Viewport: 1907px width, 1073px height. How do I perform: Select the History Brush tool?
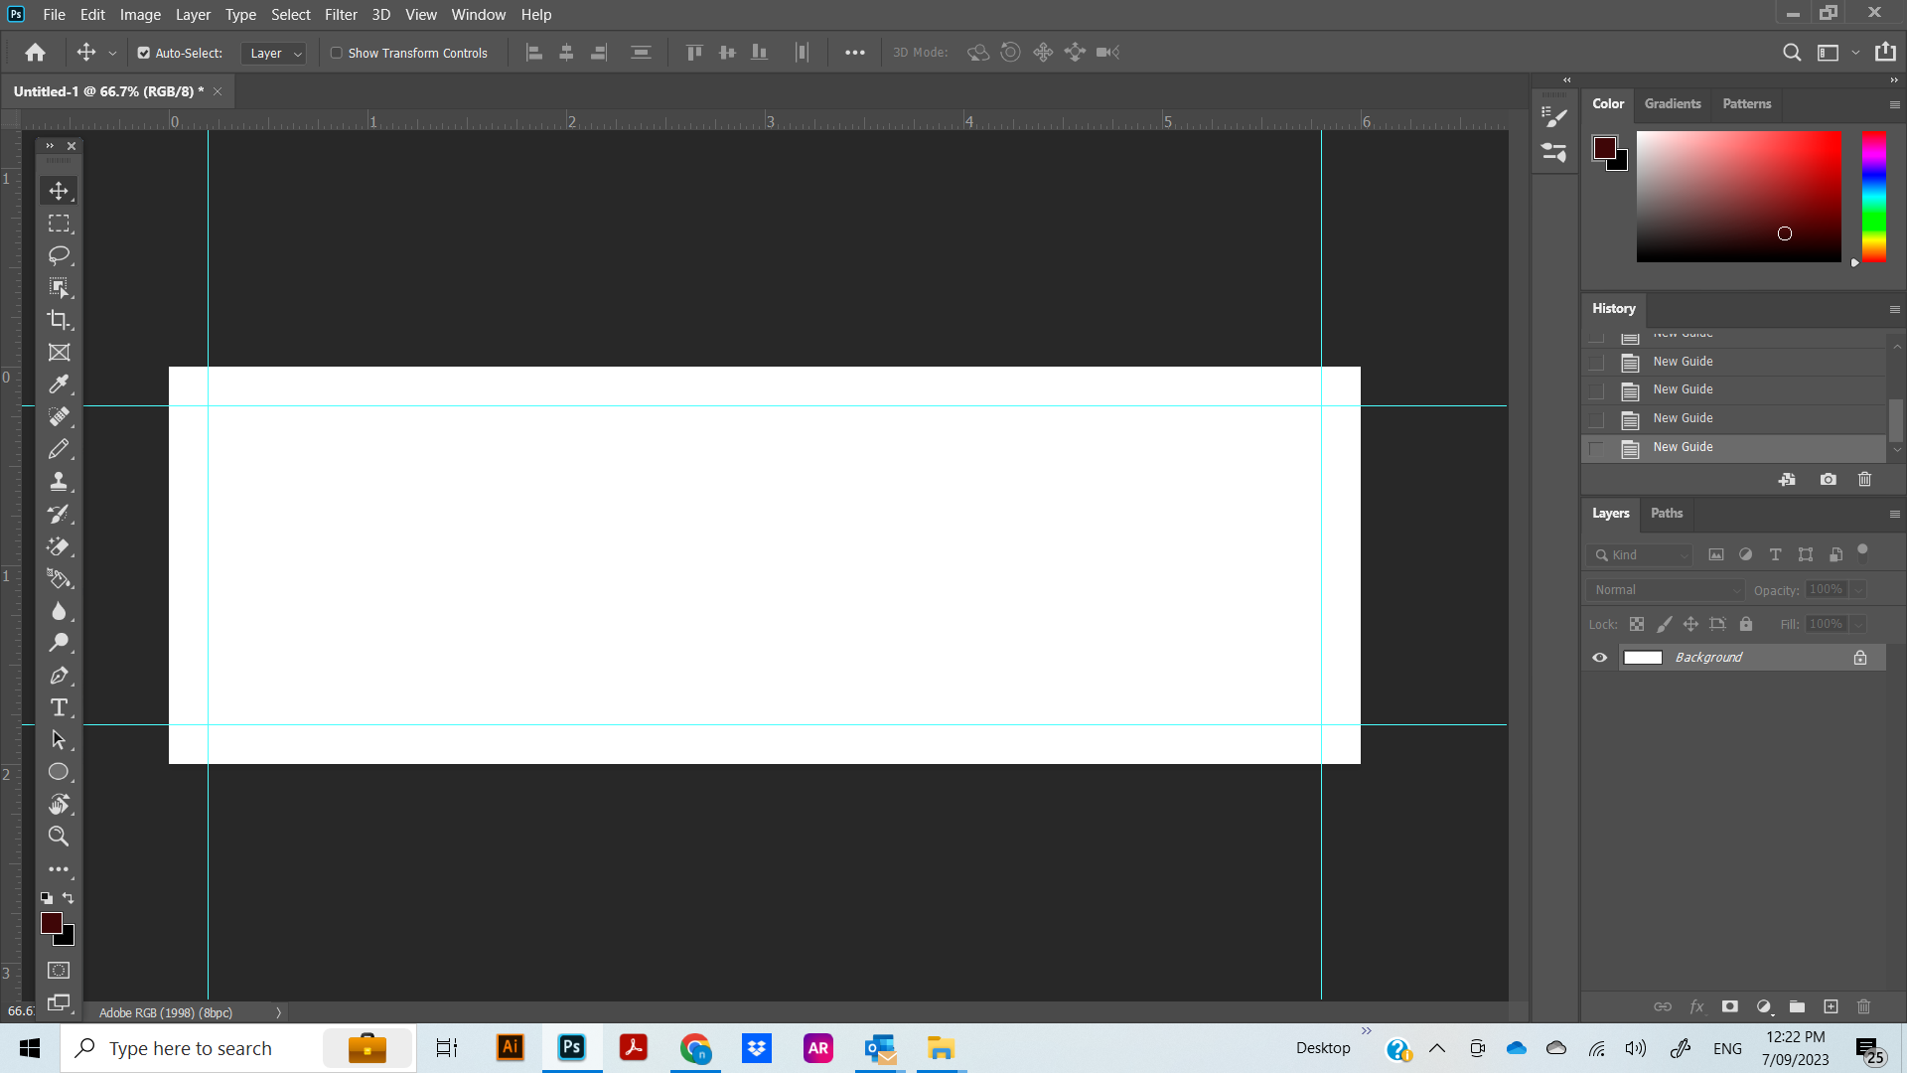pos(59,514)
